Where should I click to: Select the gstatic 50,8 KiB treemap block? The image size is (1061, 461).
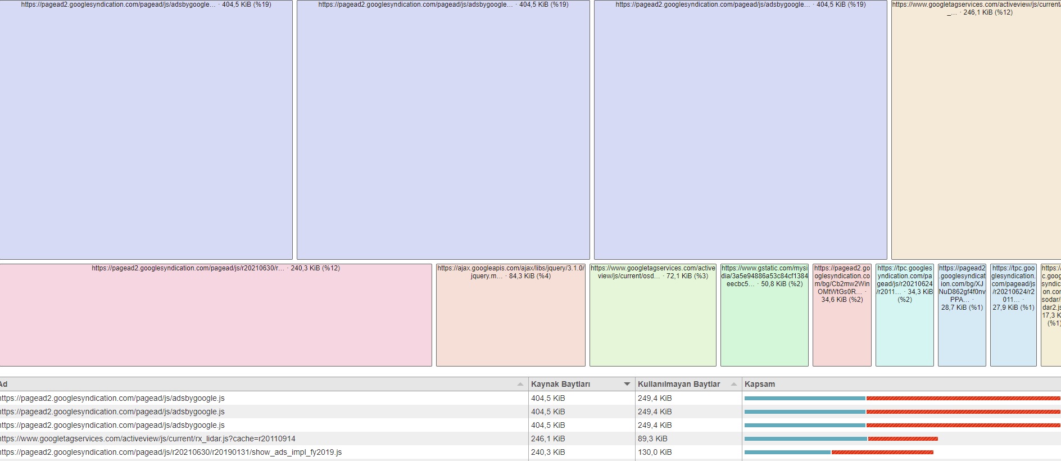tap(764, 315)
